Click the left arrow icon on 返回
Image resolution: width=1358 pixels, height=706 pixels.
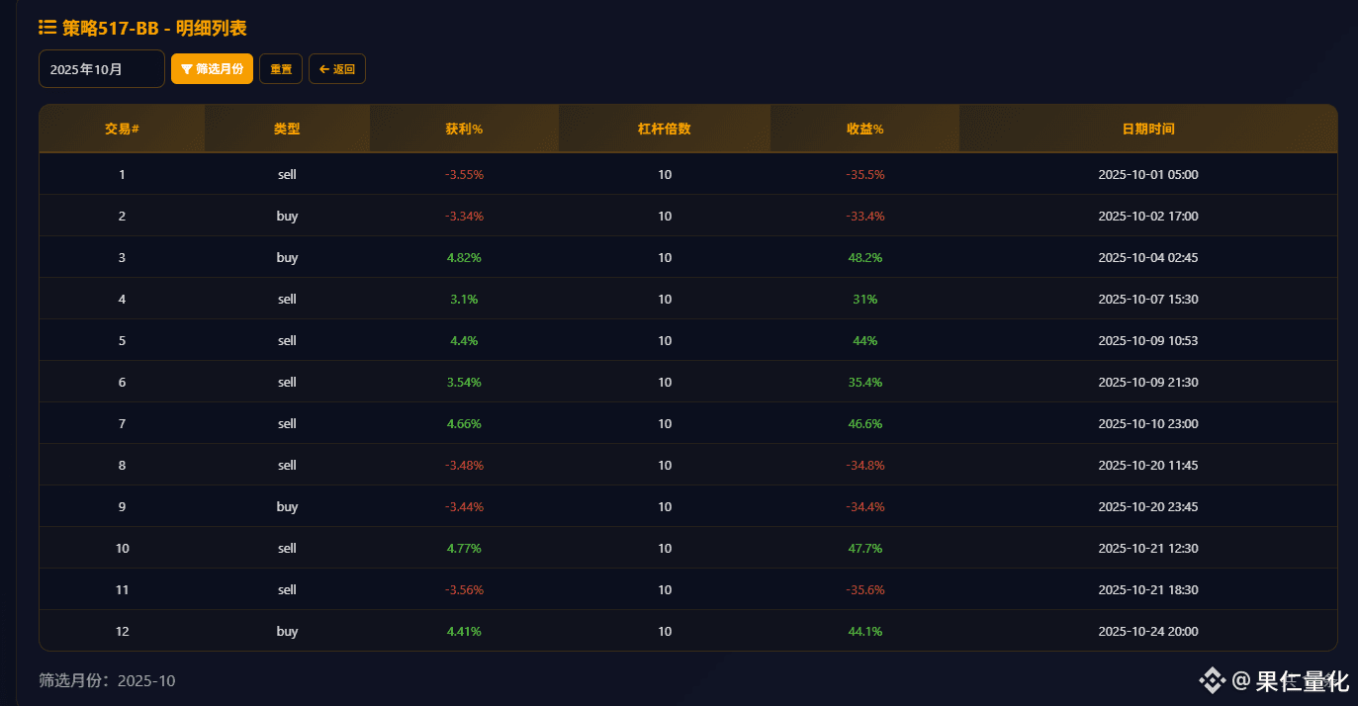(x=324, y=69)
